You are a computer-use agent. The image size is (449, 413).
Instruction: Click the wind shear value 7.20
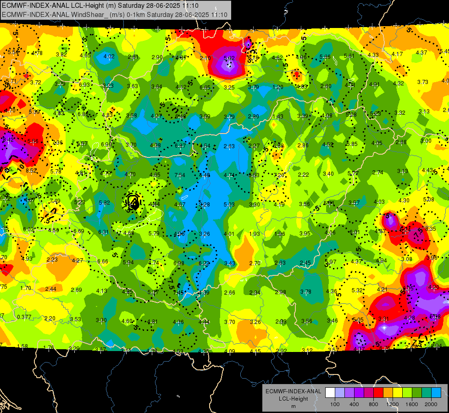point(279,175)
